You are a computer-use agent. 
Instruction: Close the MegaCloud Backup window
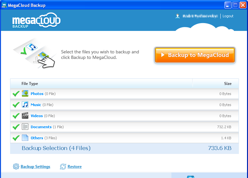point(243,5)
